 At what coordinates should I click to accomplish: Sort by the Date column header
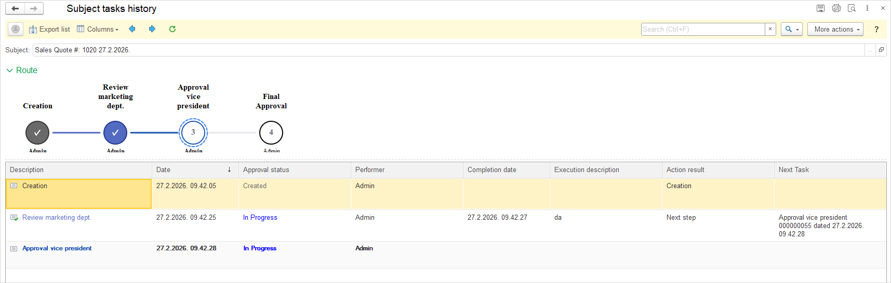194,170
